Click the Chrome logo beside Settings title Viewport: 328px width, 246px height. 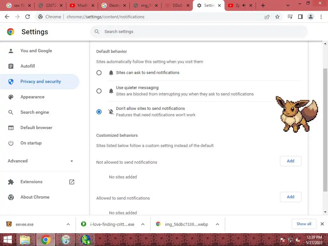click(11, 32)
